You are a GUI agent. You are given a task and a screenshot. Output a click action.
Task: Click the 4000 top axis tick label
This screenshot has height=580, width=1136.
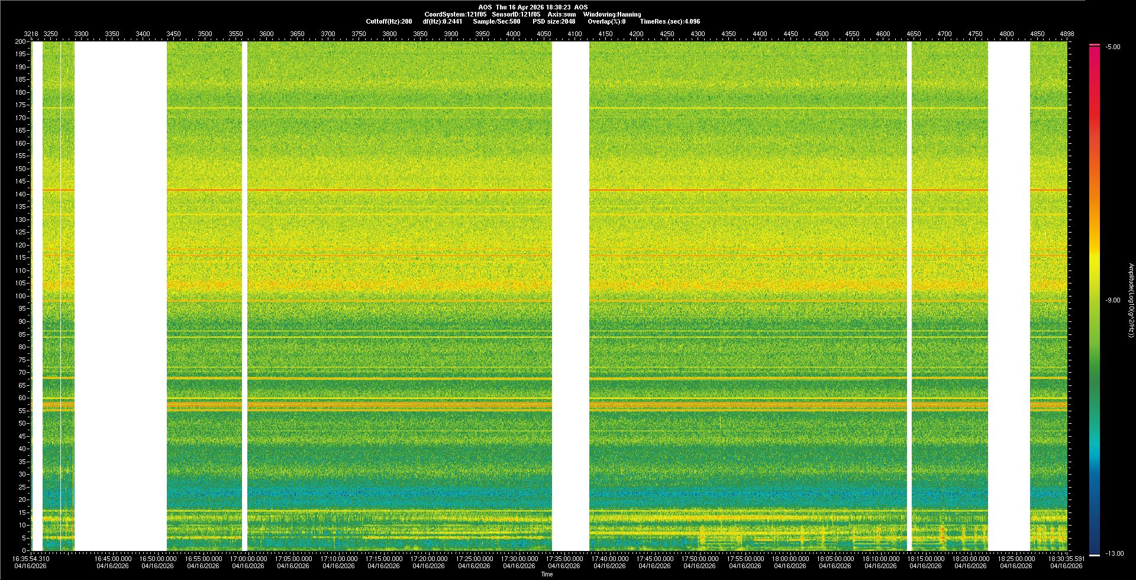(513, 34)
